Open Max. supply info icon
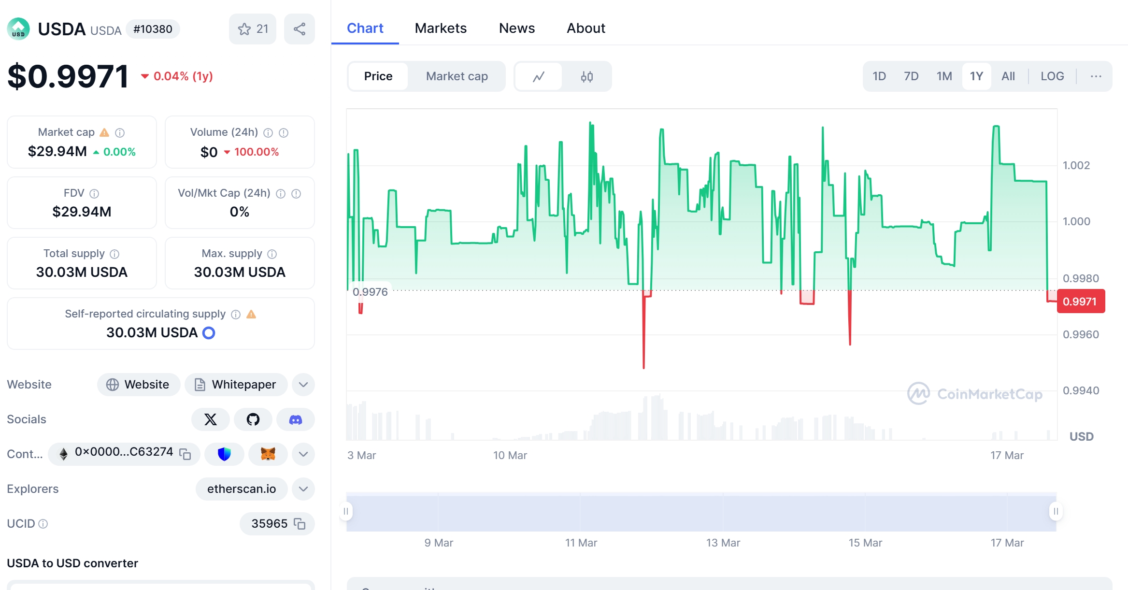Viewport: 1128px width, 590px height. click(272, 254)
